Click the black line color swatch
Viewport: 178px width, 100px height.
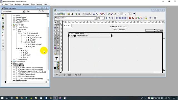55,68
